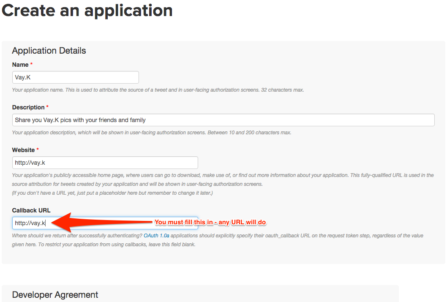Click the Create an application heading
This screenshot has height=302, width=447.
(x=87, y=11)
